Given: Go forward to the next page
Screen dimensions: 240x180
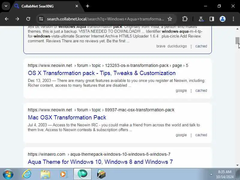Looking at the screenshot, I should point(17,19).
